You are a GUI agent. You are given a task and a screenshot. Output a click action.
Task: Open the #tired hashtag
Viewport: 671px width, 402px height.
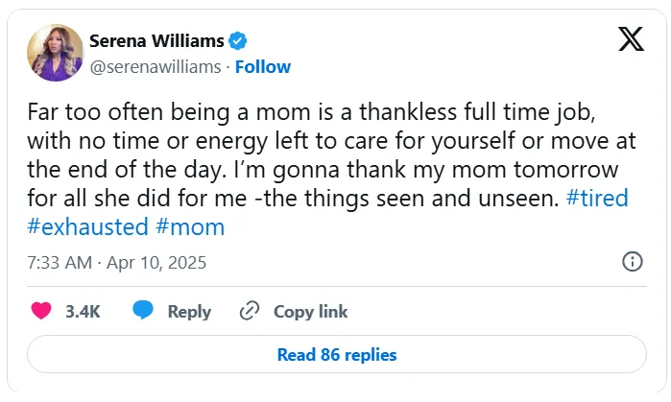[597, 198]
